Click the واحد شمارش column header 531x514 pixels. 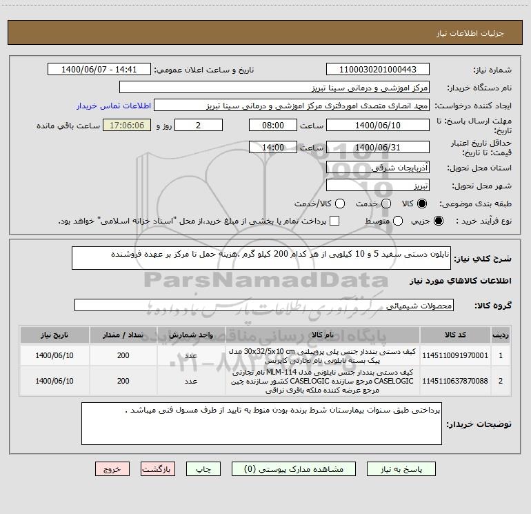click(x=191, y=335)
